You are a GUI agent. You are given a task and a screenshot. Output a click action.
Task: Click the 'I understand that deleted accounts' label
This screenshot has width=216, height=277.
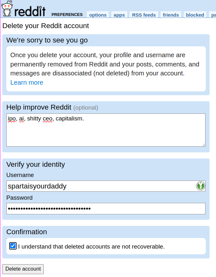91,246
